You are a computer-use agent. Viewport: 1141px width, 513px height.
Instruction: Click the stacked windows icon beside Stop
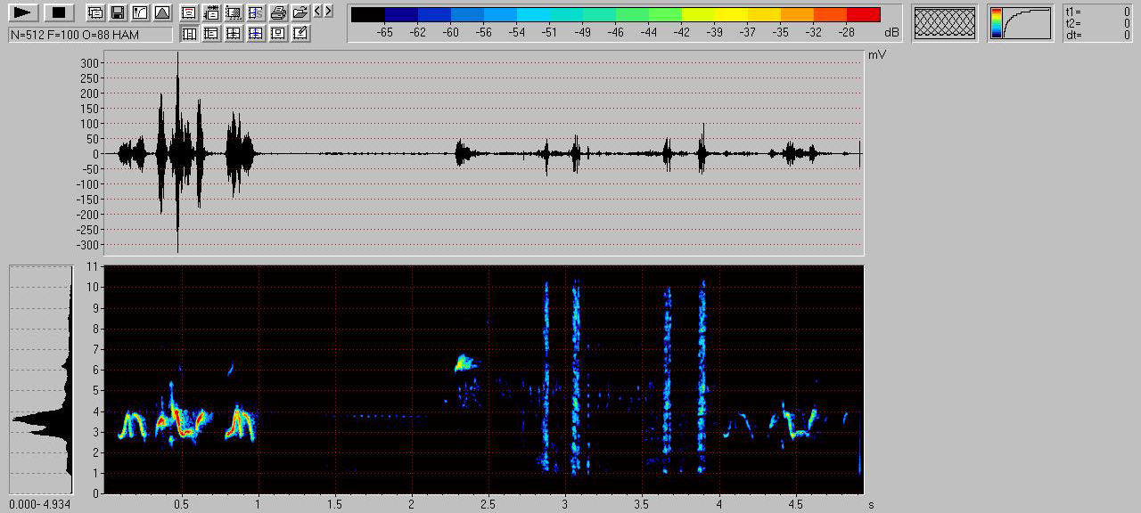[x=94, y=12]
